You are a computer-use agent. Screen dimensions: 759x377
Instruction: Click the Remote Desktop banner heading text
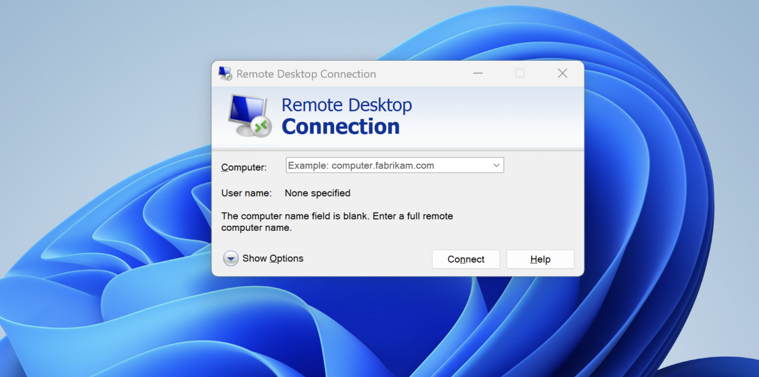pos(347,105)
